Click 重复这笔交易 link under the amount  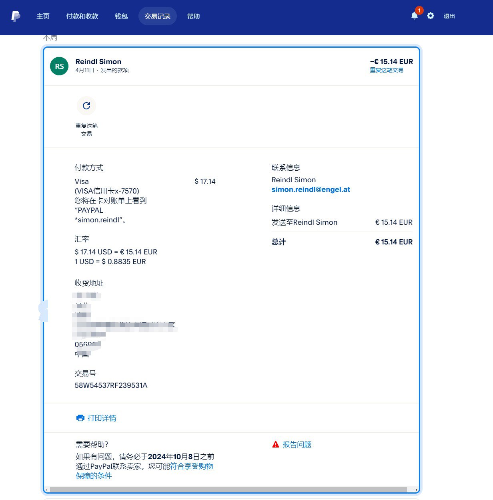386,70
